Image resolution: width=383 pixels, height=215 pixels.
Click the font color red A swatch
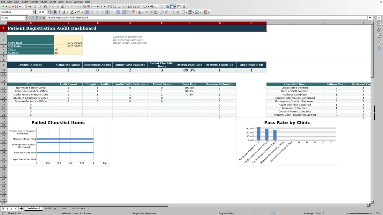72,12
